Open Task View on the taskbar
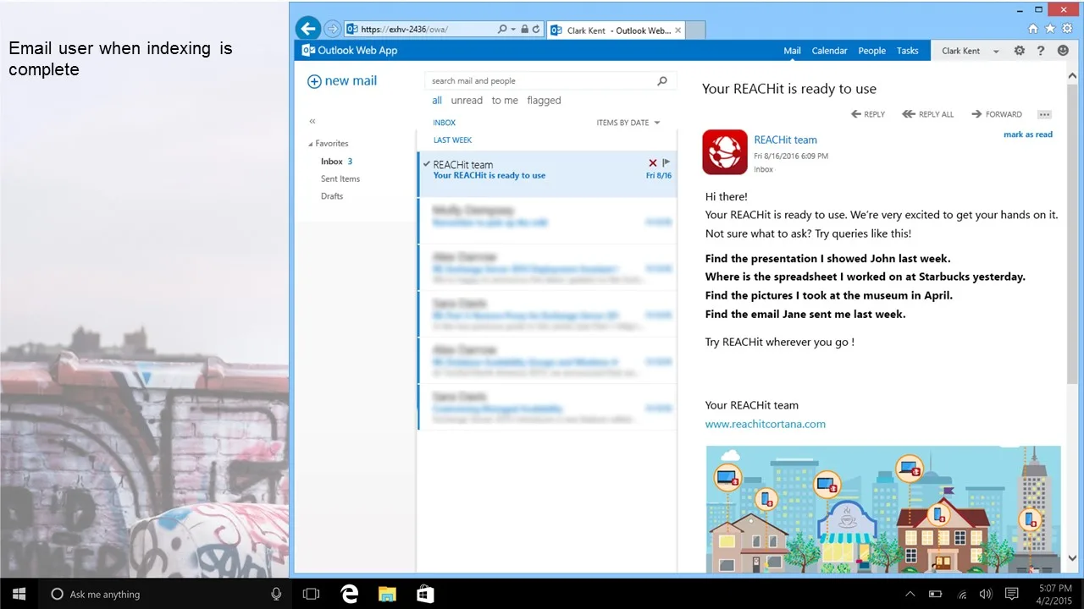Screen dimensions: 1084x609 [x=311, y=594]
